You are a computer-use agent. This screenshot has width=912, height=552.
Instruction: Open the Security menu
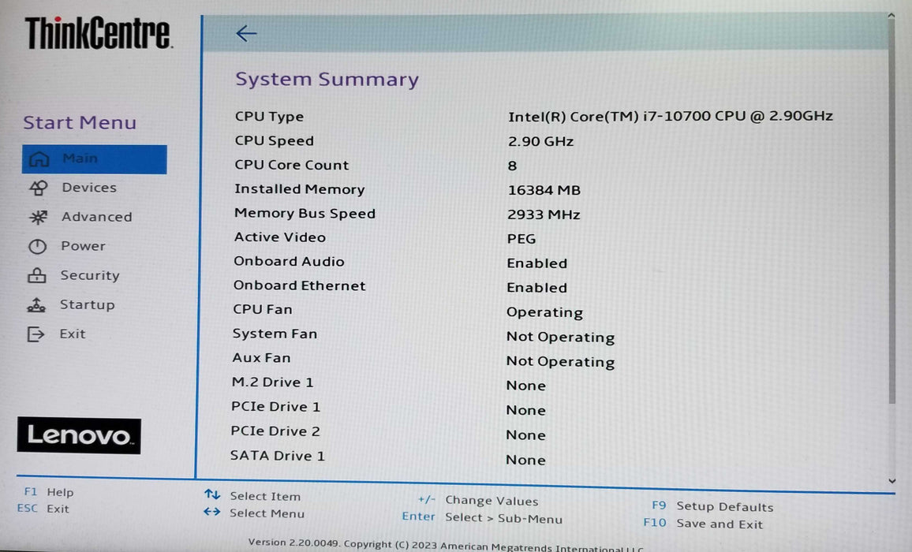coord(90,275)
